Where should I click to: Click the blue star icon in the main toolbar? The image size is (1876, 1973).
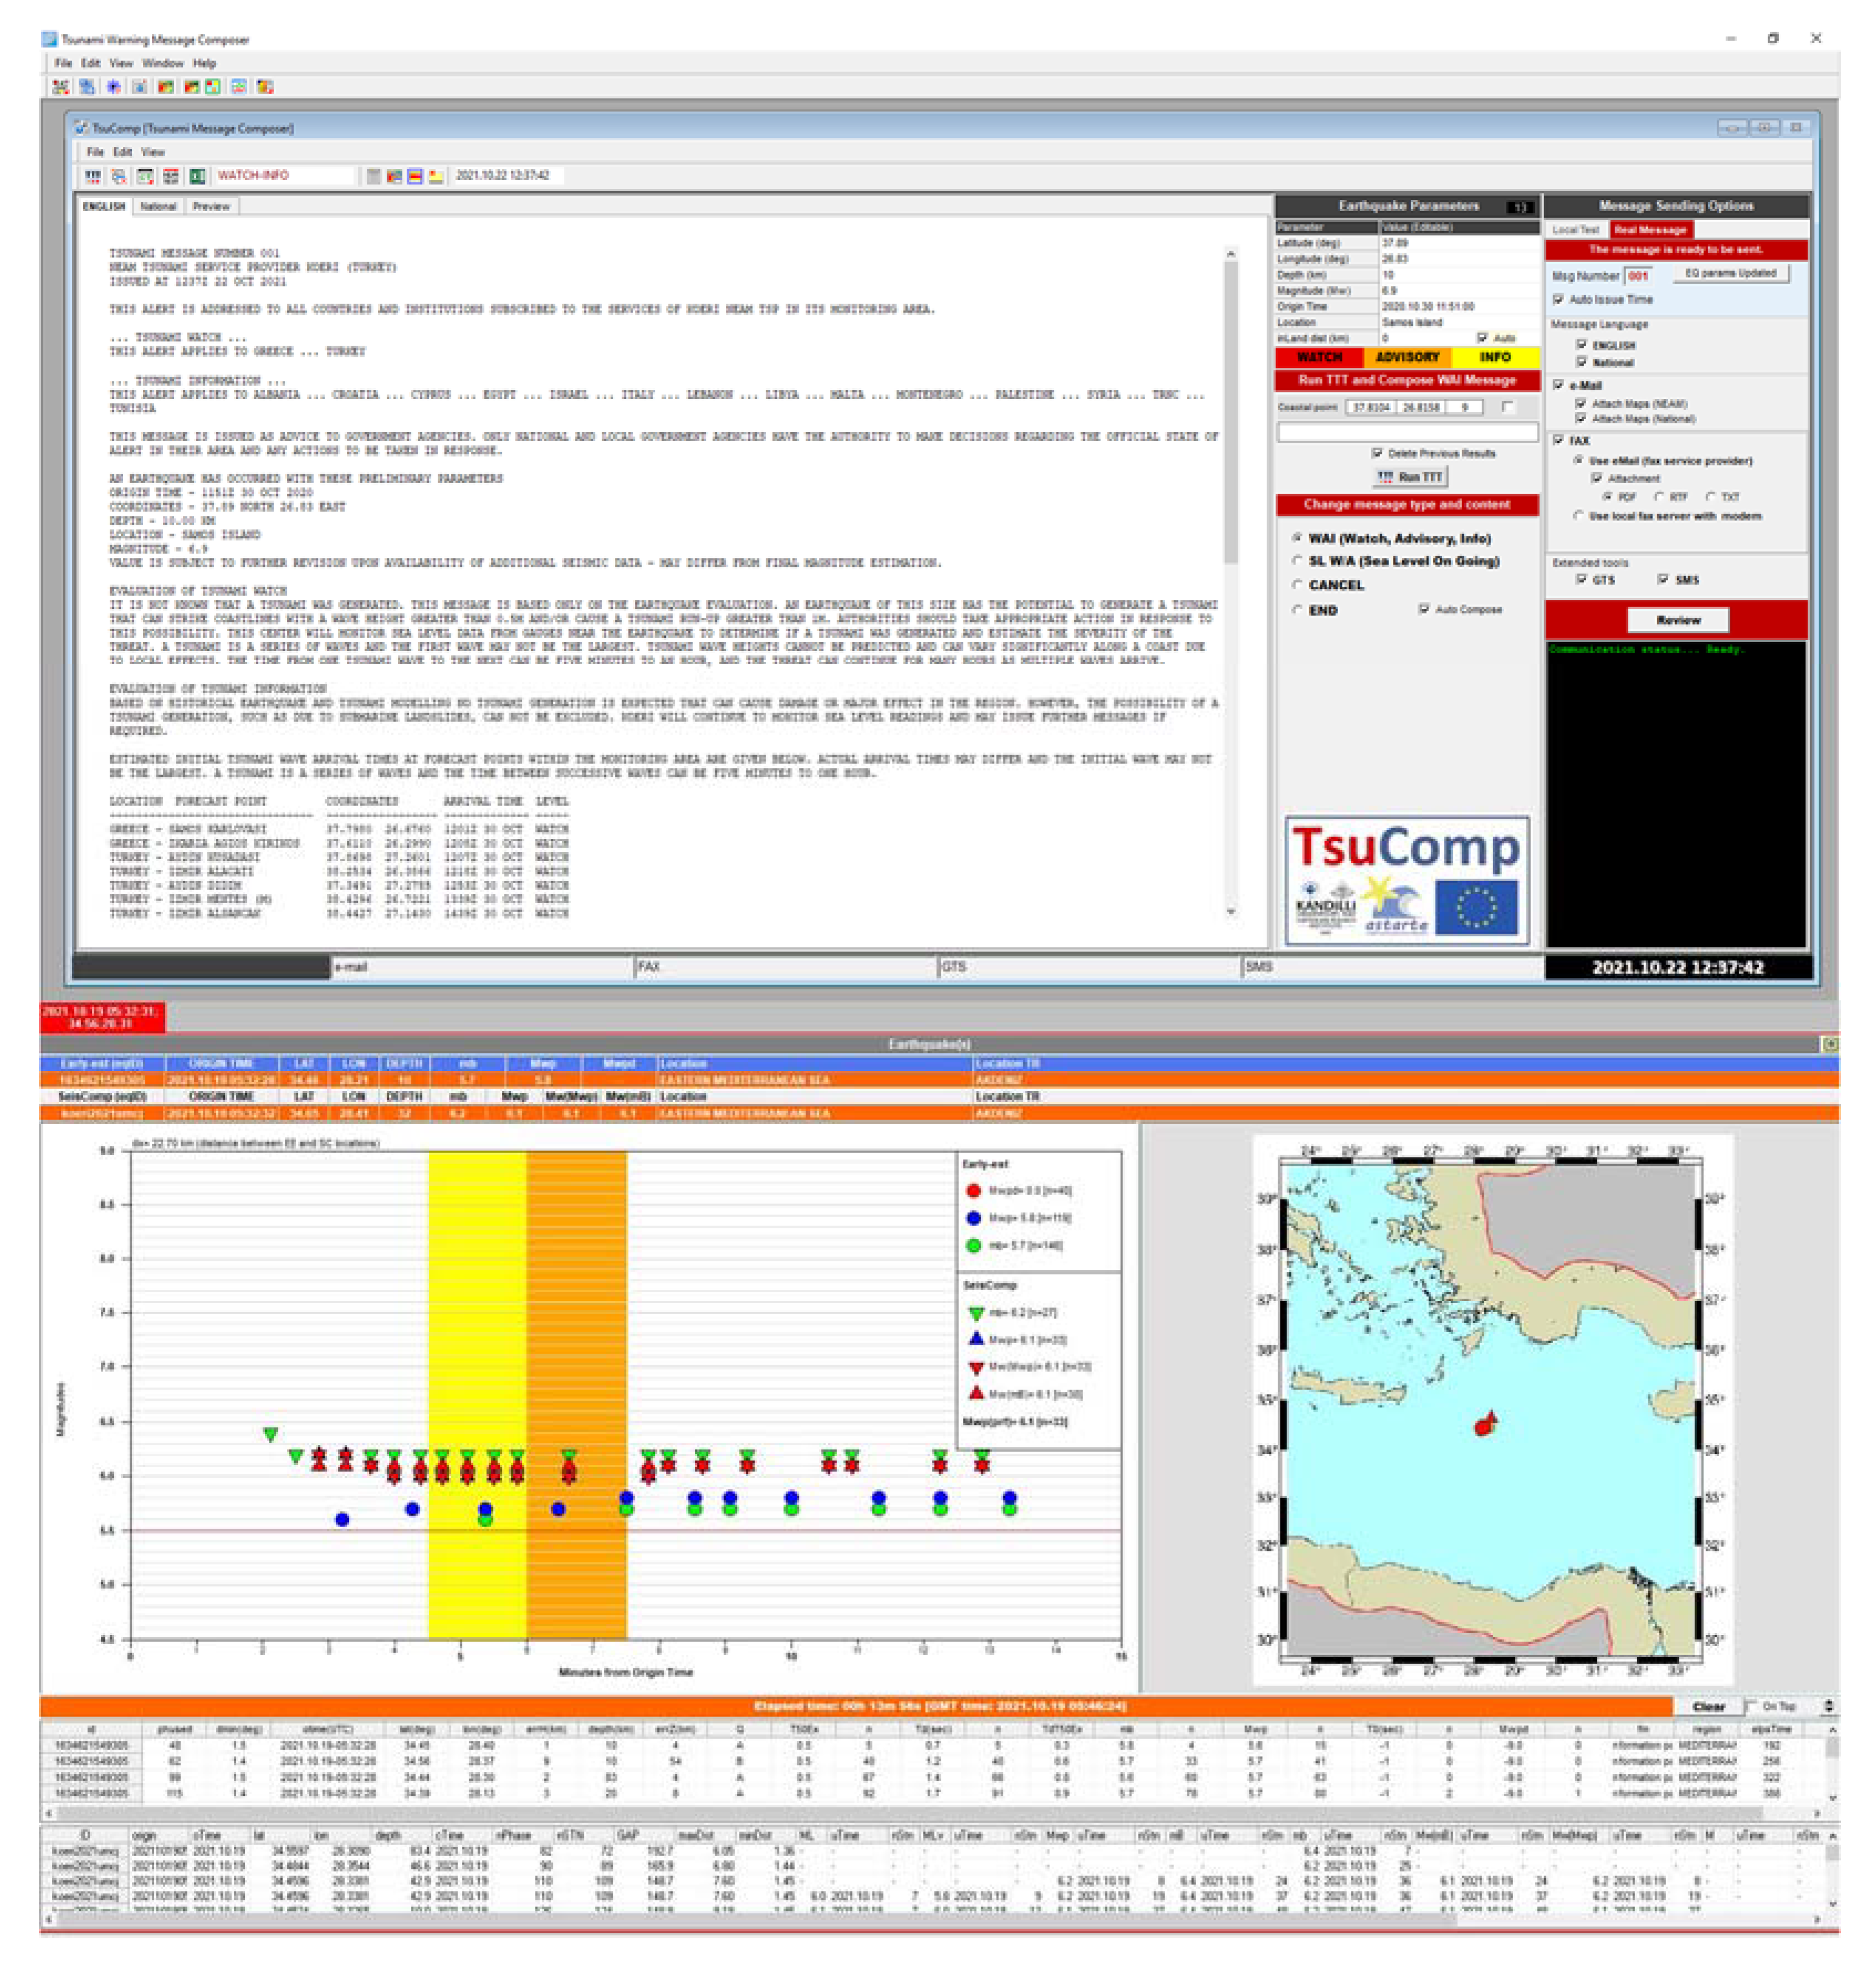(113, 87)
